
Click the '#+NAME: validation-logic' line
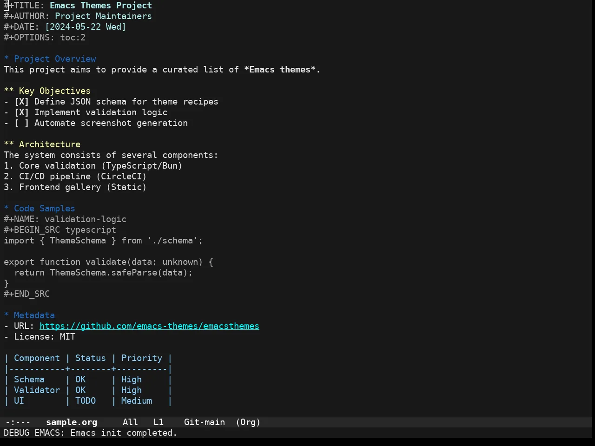click(x=65, y=219)
